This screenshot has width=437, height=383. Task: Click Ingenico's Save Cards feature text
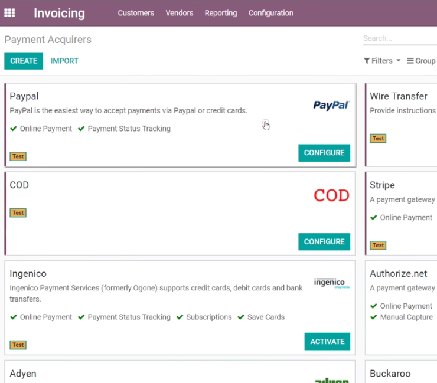pyautogui.click(x=266, y=317)
